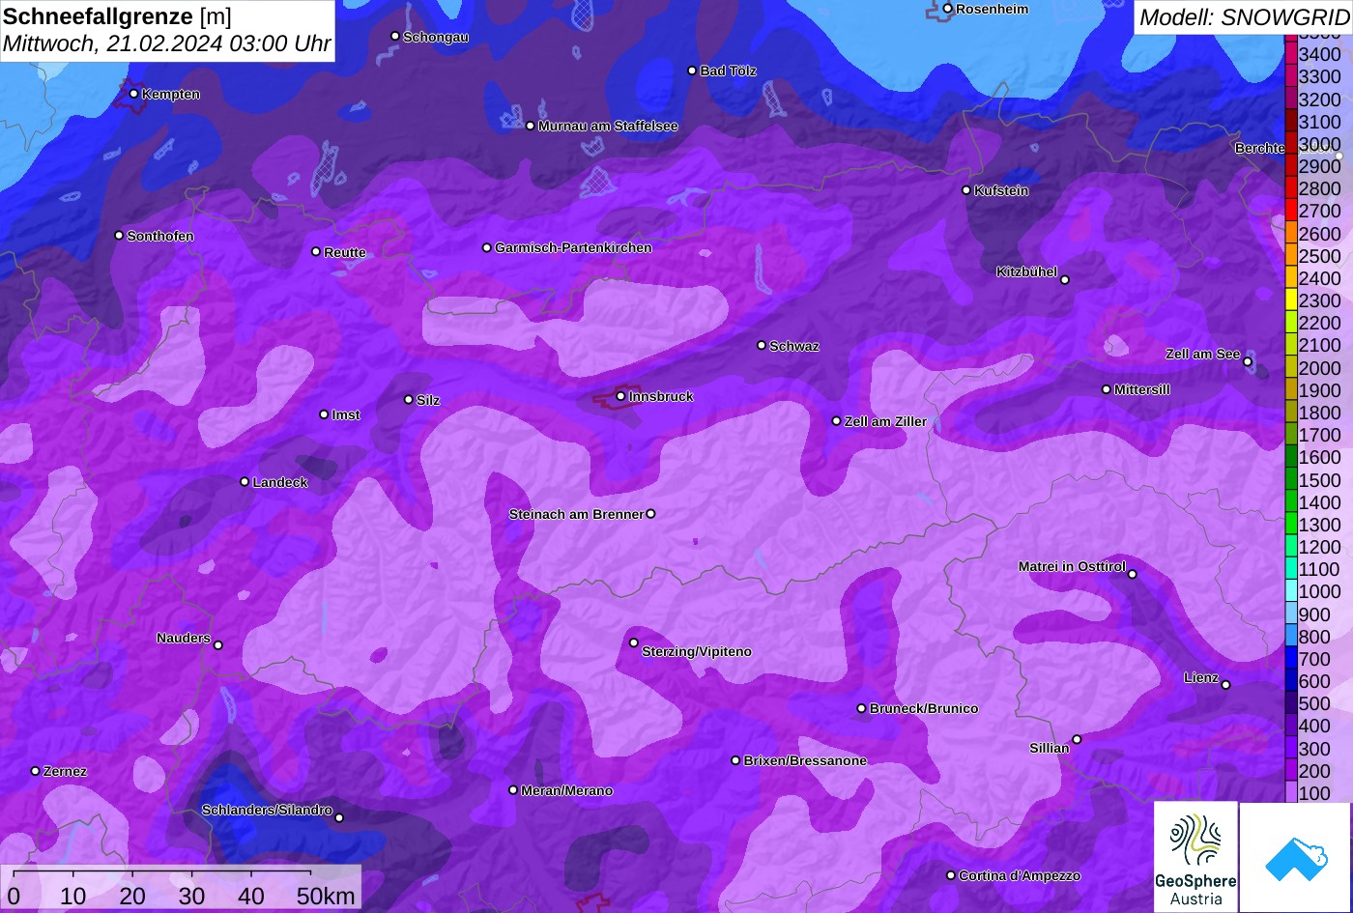Screen dimensions: 1353x913
Task: Select the Murnau am Staffelsee marker
Action: tap(531, 126)
